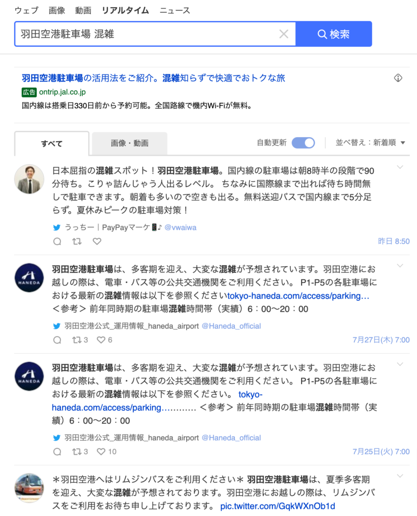Select the すべて results tab

pyautogui.click(x=52, y=144)
